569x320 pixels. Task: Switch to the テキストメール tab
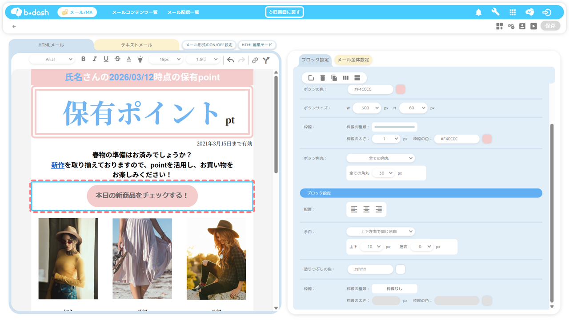136,45
